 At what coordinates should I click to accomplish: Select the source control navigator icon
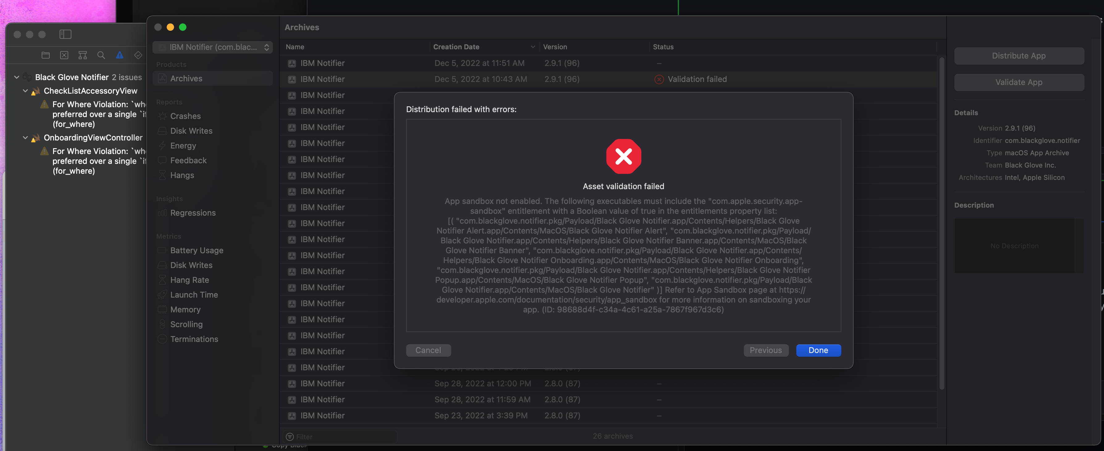(x=64, y=55)
